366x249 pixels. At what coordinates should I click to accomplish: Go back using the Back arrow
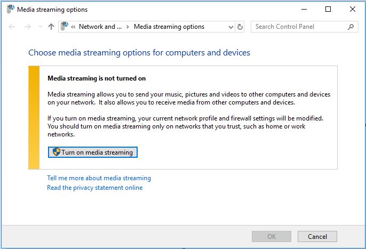coord(12,27)
